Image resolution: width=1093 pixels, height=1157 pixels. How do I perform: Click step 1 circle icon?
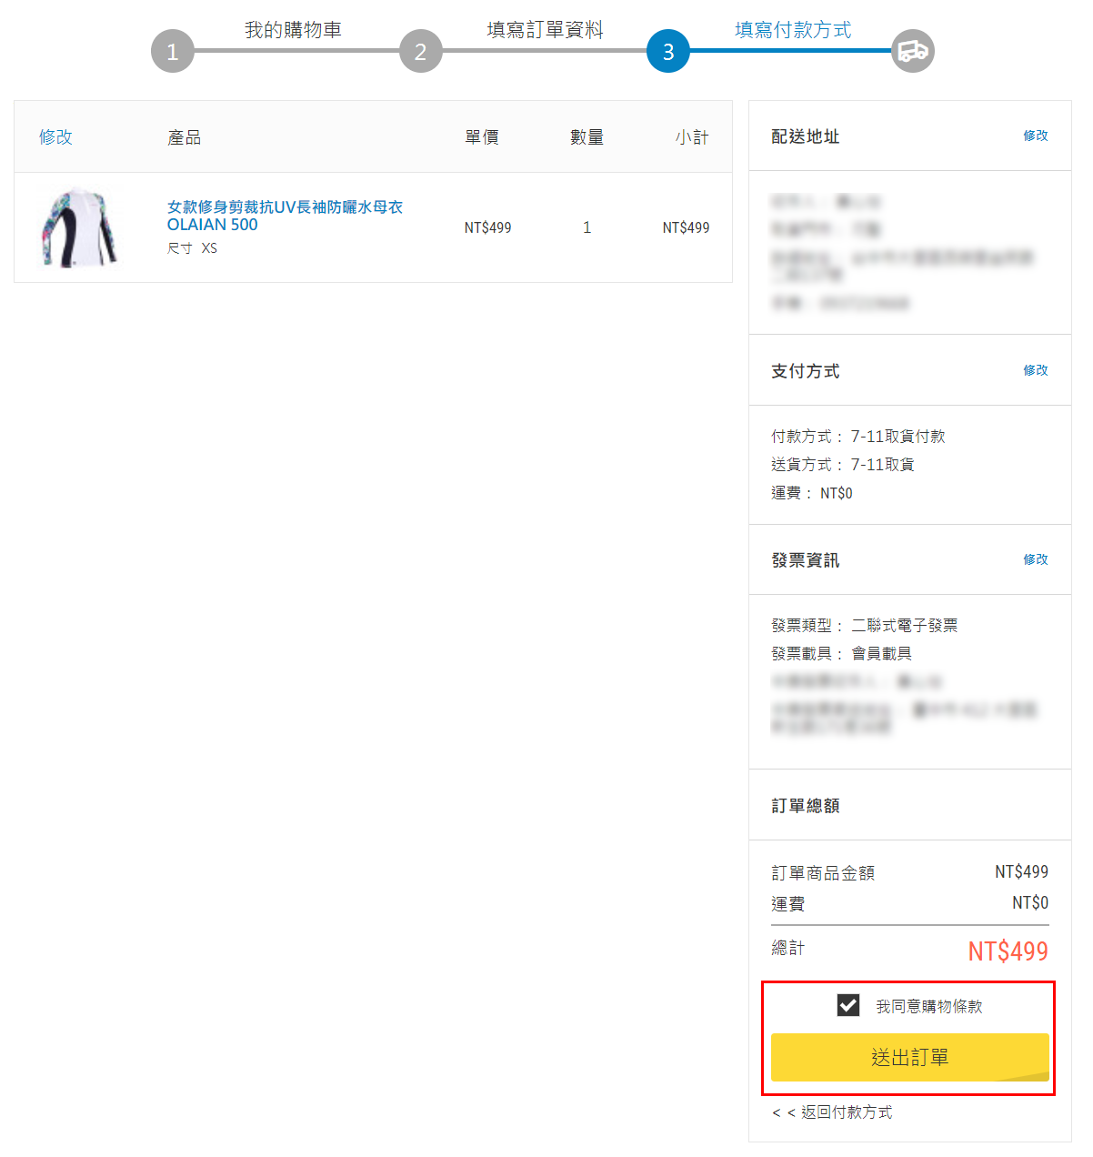pos(173,51)
